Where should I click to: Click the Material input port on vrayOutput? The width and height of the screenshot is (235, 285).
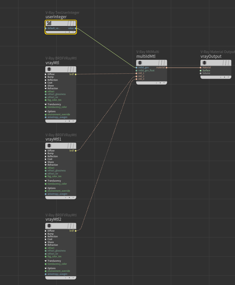tap(201, 68)
